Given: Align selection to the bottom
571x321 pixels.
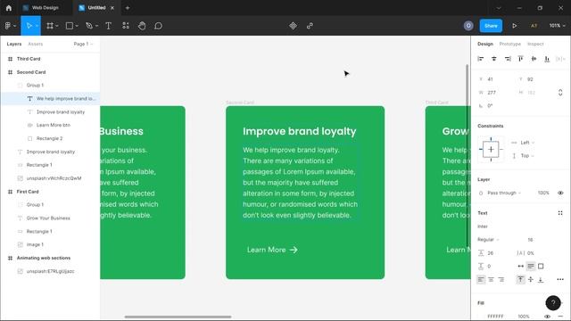Looking at the screenshot, I should [547, 59].
